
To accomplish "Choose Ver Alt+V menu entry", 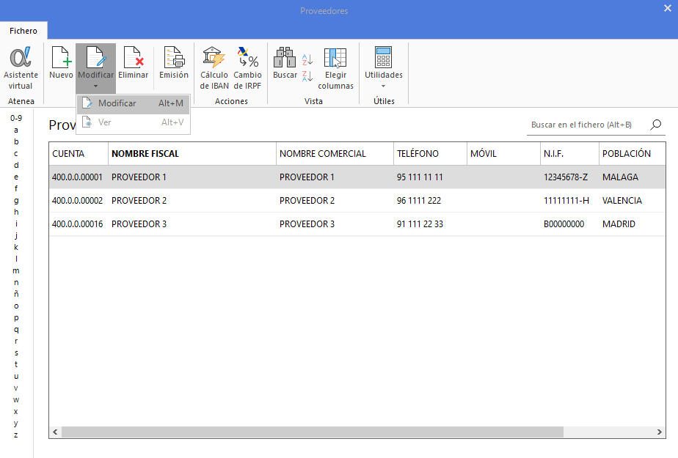I will (x=134, y=122).
